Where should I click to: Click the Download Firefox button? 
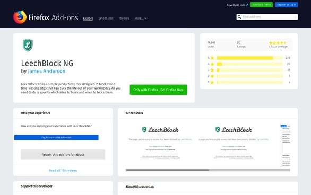pyautogui.click(x=262, y=5)
